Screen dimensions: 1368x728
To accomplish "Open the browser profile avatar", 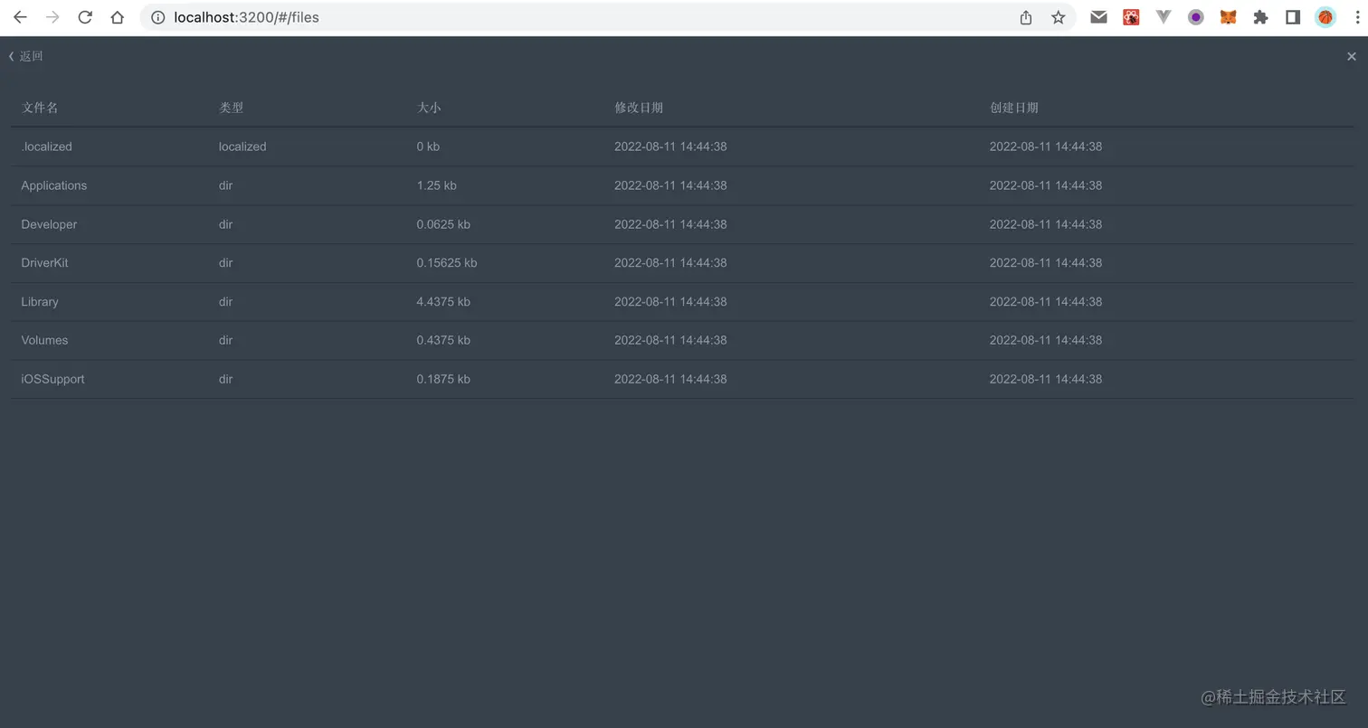I will [1325, 17].
